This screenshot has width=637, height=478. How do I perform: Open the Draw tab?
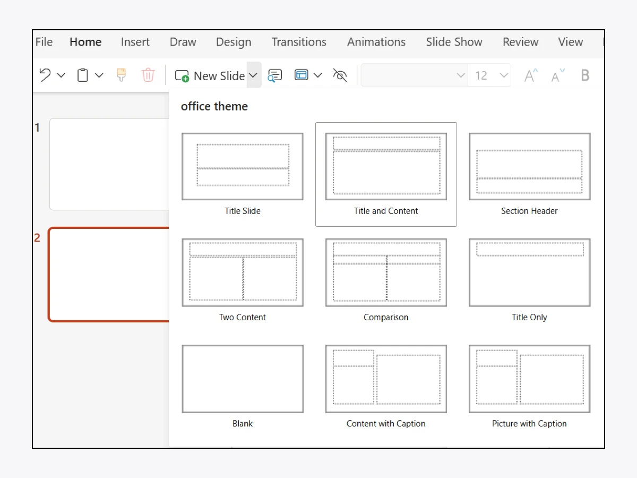point(183,42)
